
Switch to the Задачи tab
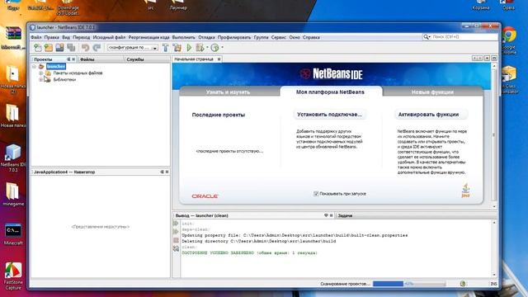tap(345, 215)
